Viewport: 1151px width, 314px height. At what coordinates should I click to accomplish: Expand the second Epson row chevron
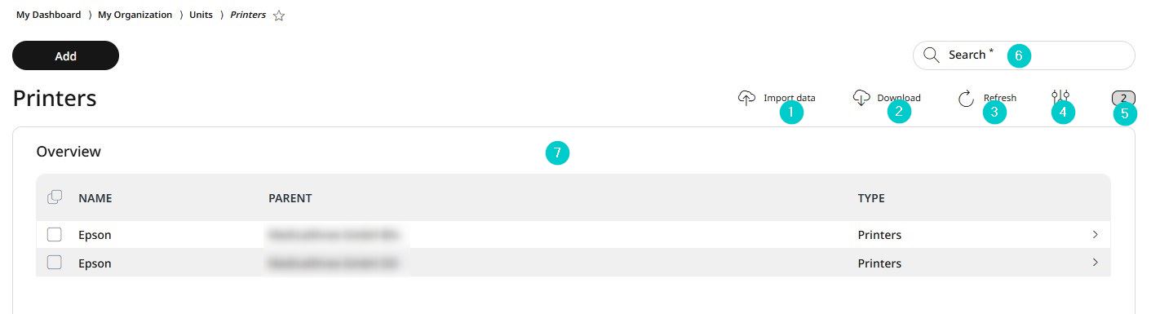[x=1095, y=263]
